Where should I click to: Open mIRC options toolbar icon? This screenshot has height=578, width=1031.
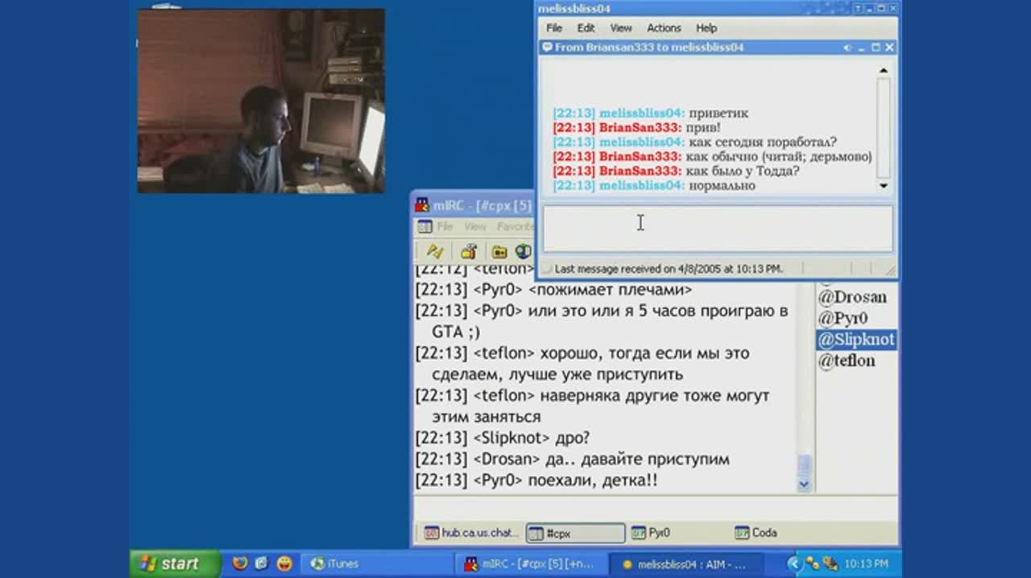coord(469,251)
